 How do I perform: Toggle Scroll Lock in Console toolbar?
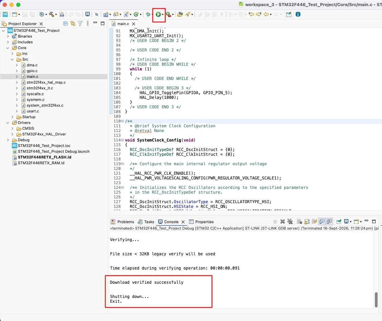pos(307,221)
